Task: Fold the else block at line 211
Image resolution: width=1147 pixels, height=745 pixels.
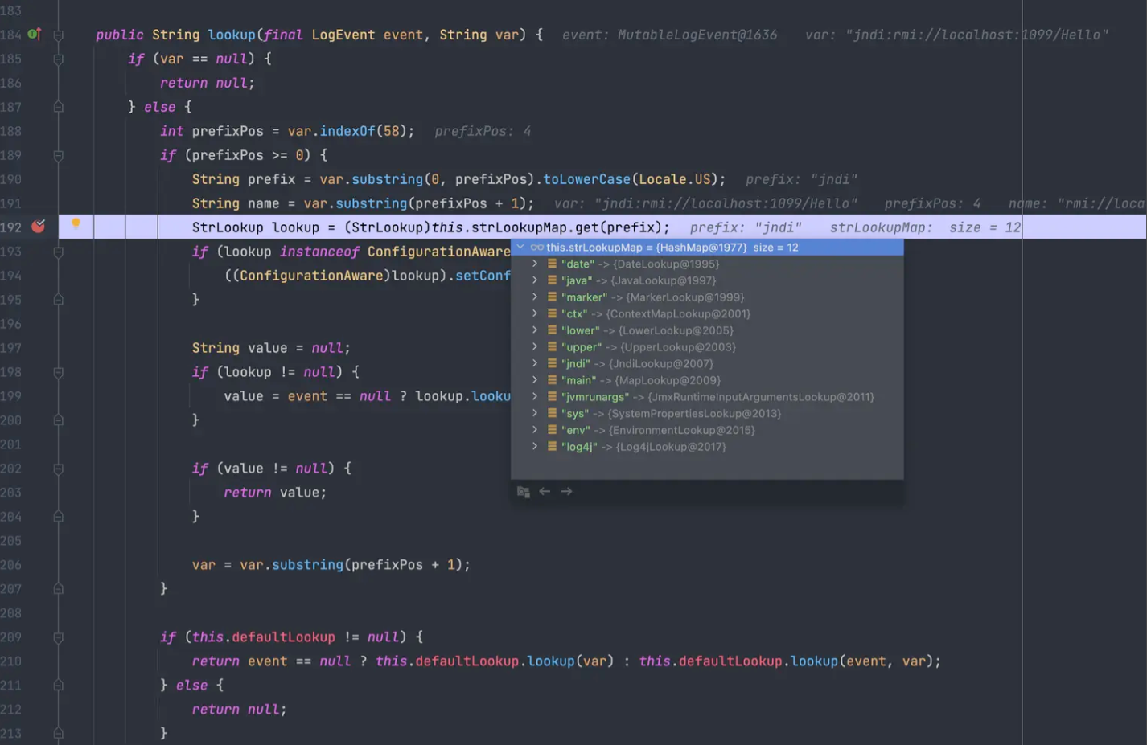Action: pyautogui.click(x=58, y=686)
